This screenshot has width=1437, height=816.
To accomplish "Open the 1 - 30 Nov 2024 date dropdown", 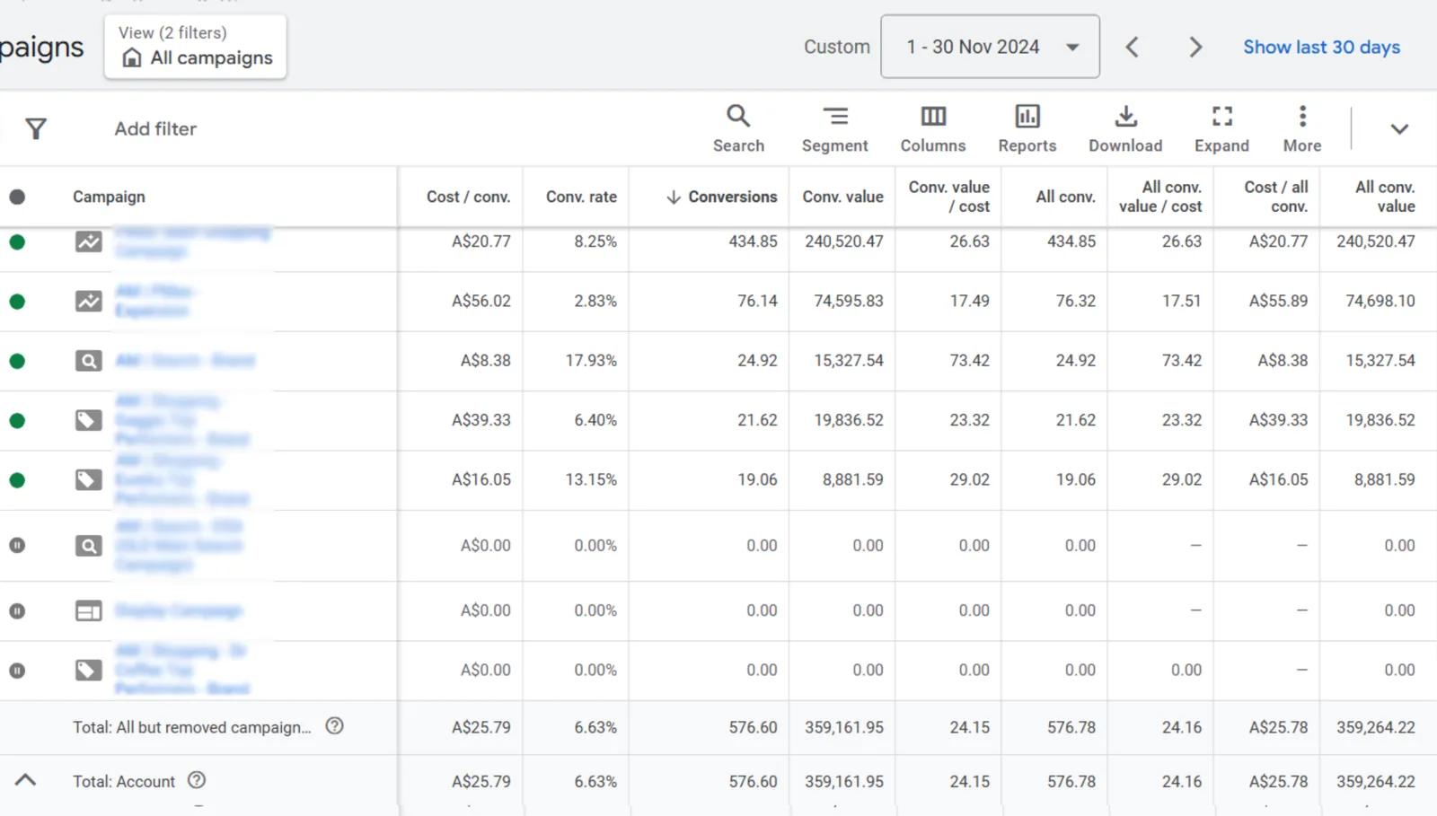I will [x=990, y=47].
